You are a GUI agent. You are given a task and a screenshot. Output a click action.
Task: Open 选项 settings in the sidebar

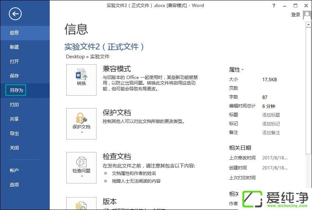click(x=14, y=185)
